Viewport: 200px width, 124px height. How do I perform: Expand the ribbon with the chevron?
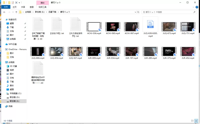(x=194, y=7)
